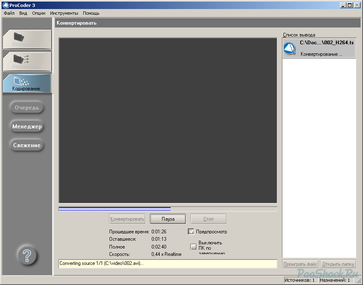Click the round question-mark help icon
The width and height of the screenshot is (363, 285).
tap(27, 255)
